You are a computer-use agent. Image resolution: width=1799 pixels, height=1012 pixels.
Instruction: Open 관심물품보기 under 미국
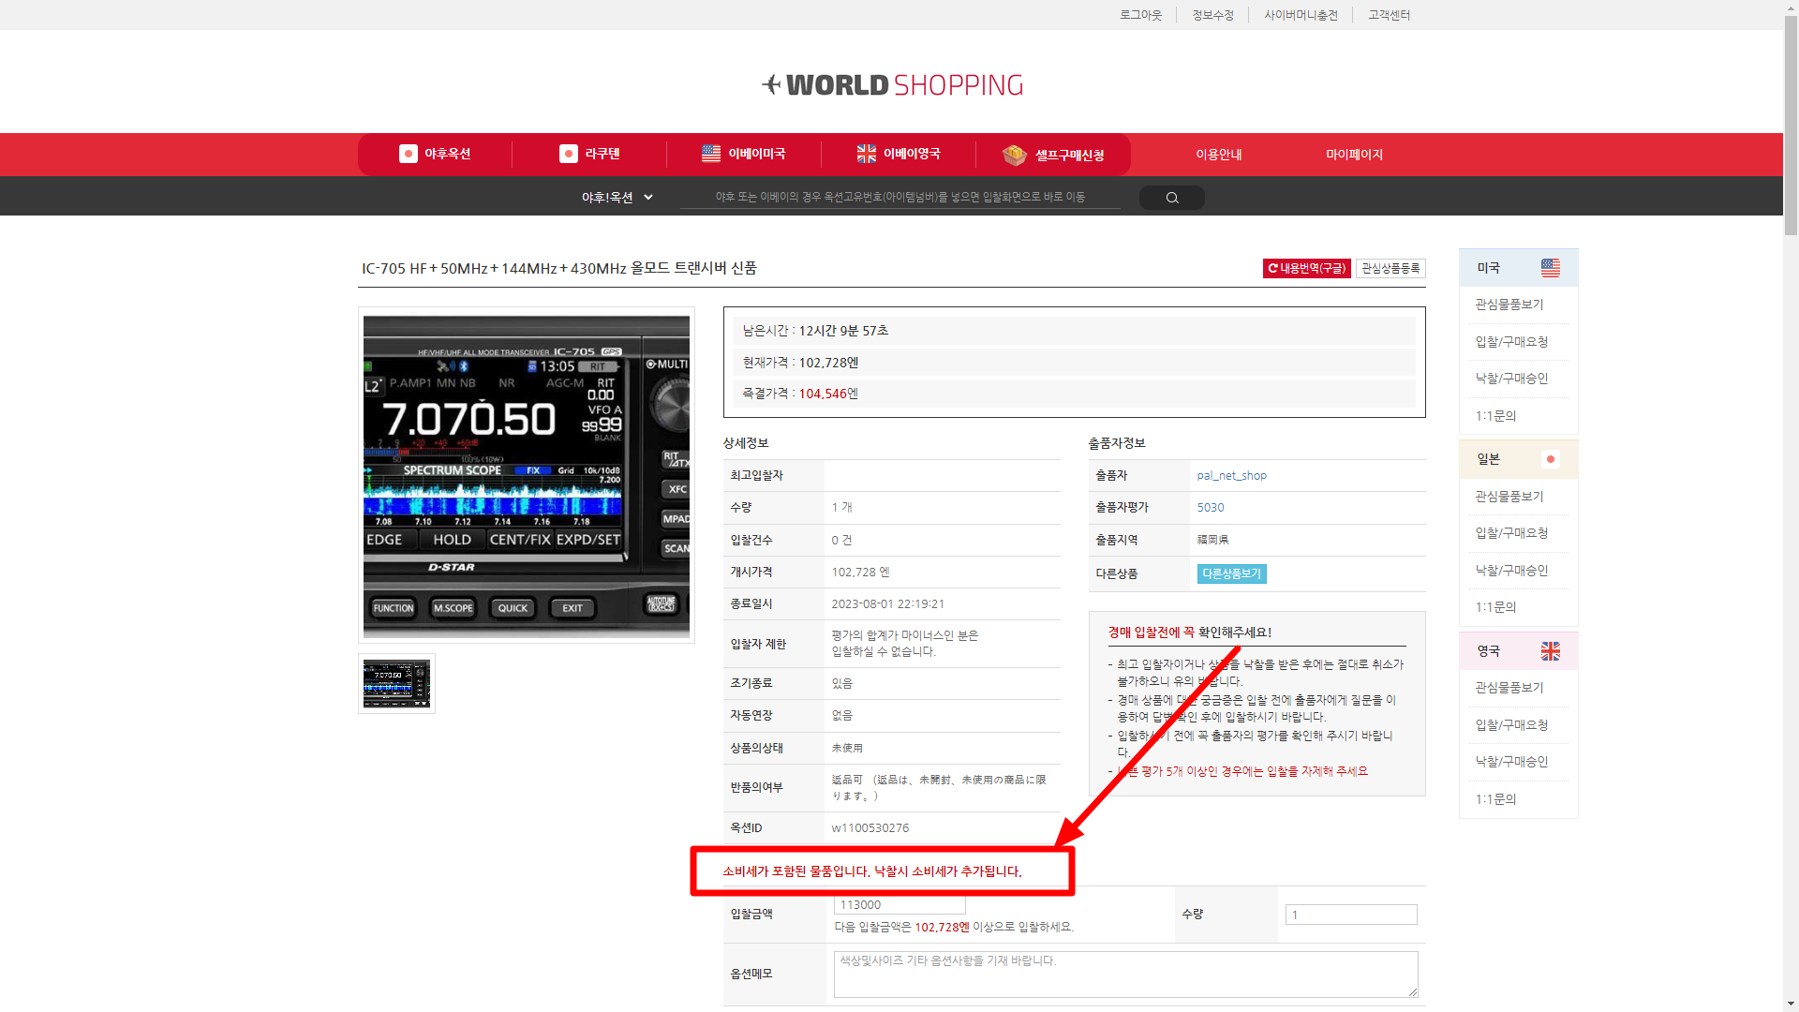(1509, 305)
